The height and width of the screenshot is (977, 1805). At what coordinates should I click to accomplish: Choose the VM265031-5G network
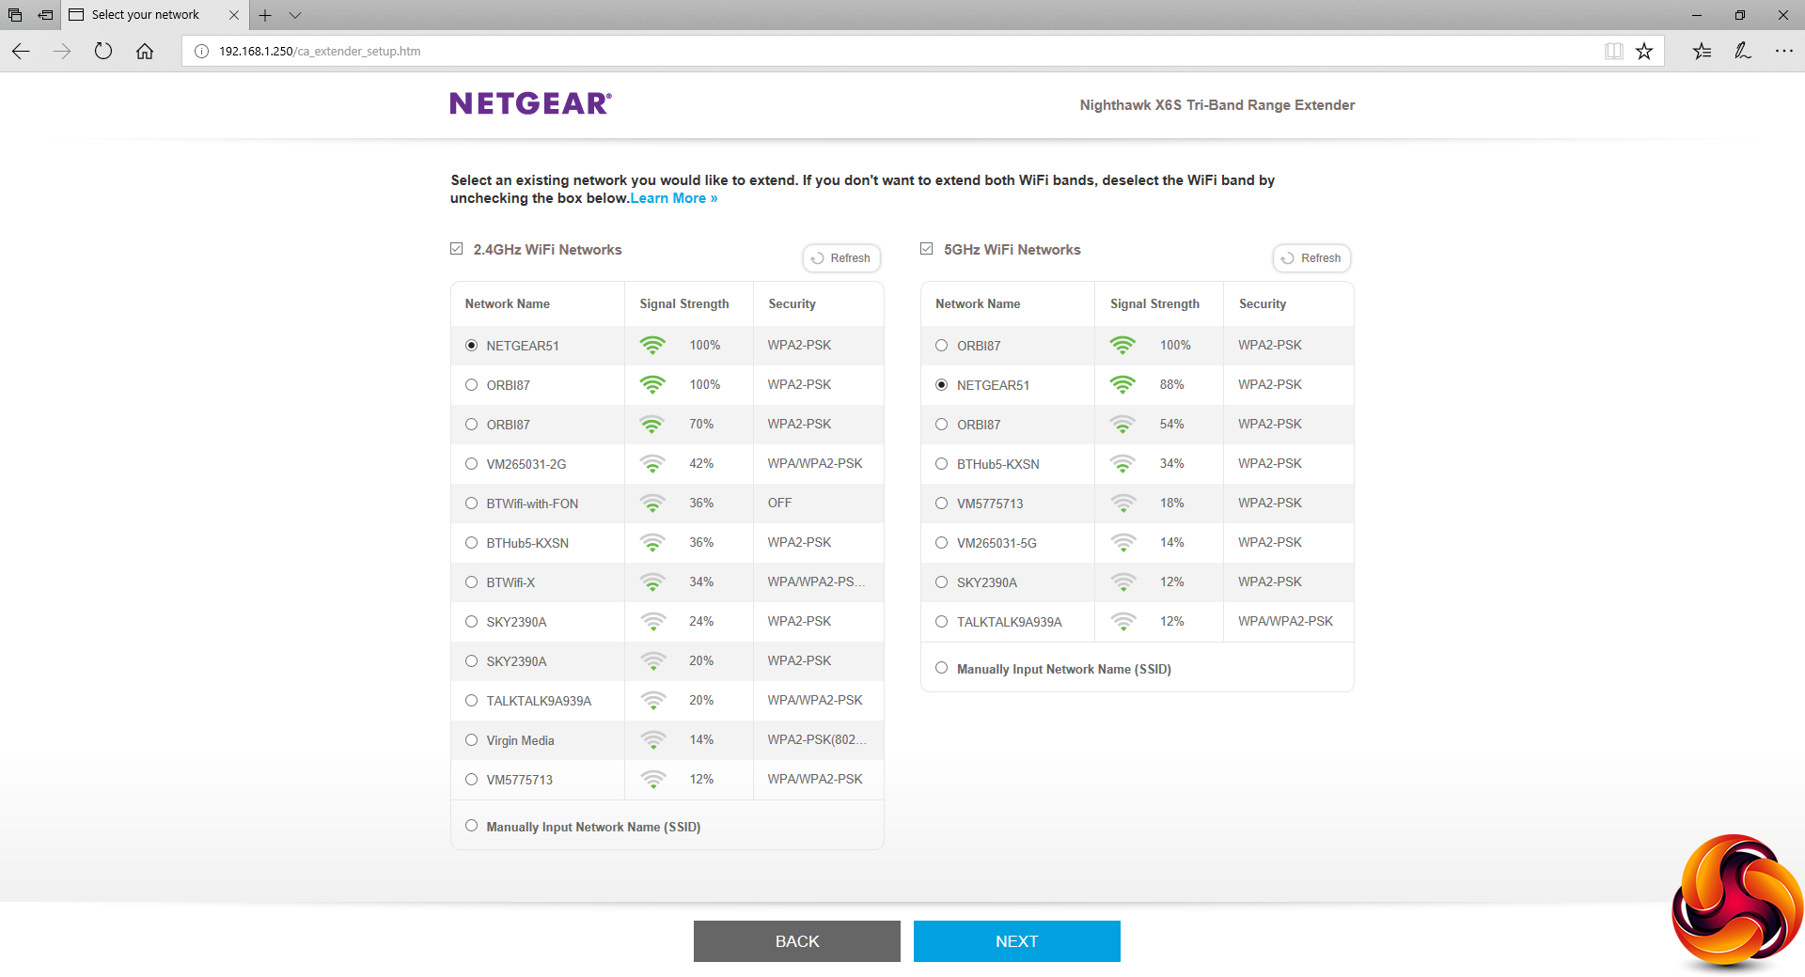pyautogui.click(x=942, y=543)
